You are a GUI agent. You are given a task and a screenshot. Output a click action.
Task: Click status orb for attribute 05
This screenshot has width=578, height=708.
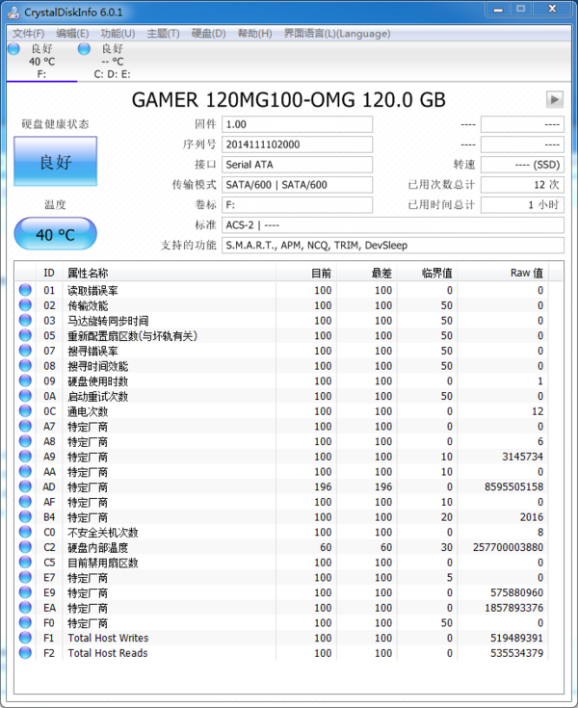[25, 335]
